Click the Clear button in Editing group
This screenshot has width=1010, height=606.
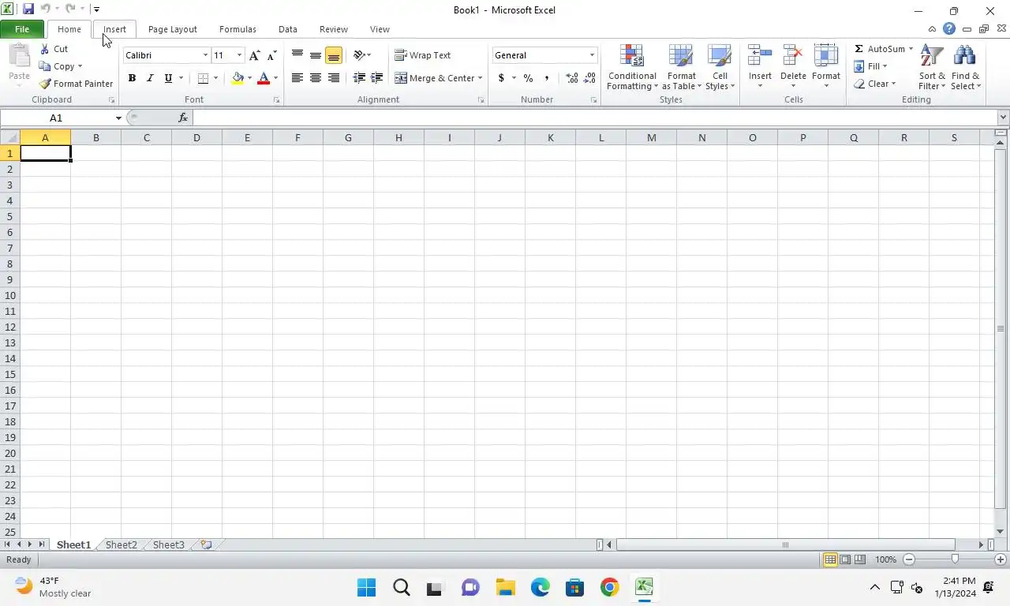click(874, 84)
